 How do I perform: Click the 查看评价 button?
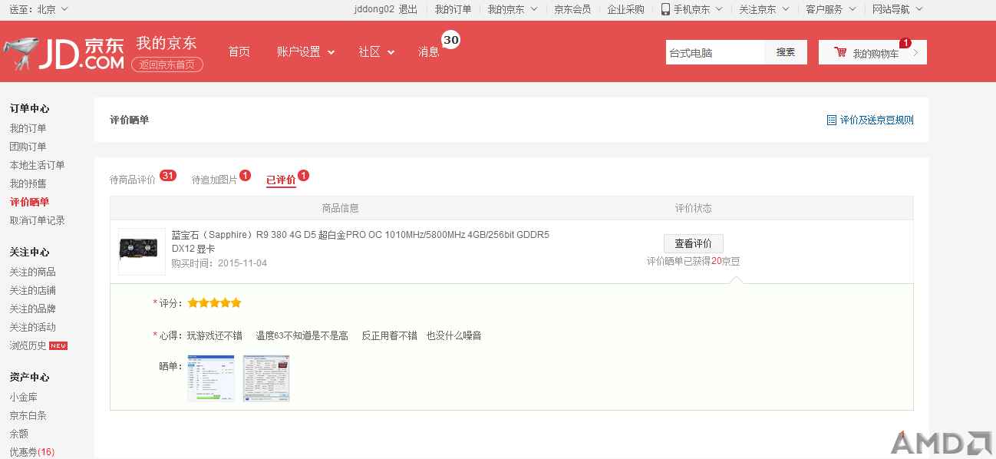pyautogui.click(x=694, y=243)
